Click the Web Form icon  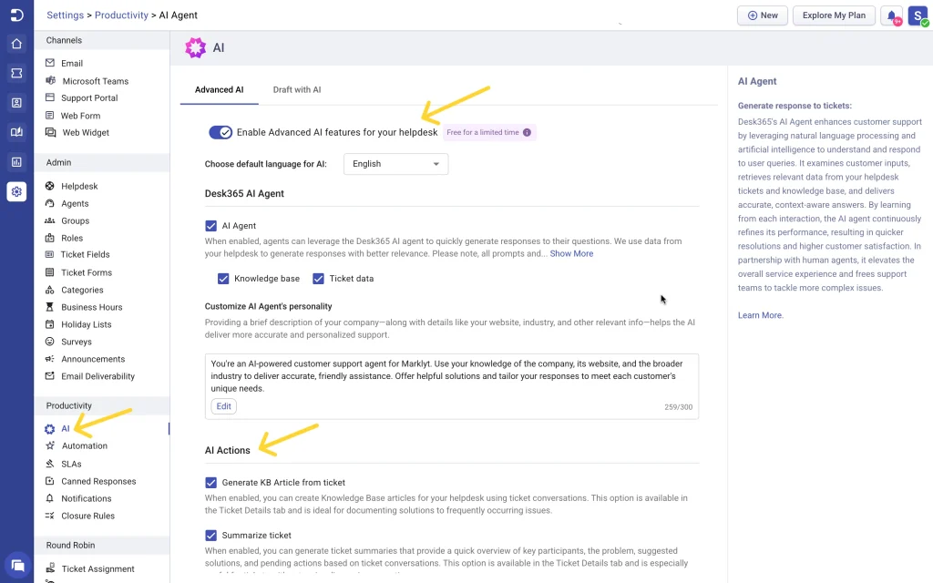50,116
